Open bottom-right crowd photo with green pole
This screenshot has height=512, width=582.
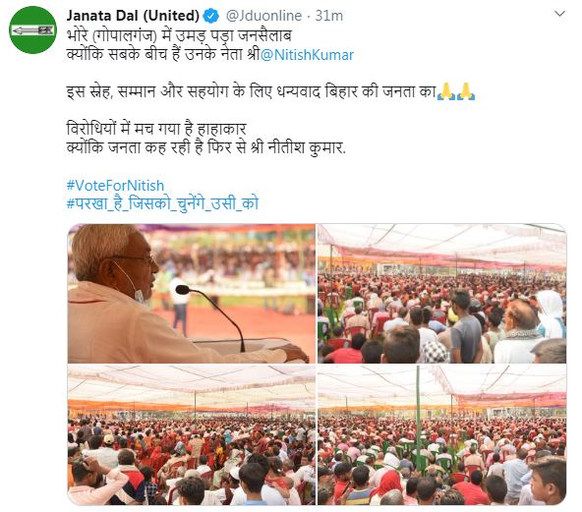[441, 434]
